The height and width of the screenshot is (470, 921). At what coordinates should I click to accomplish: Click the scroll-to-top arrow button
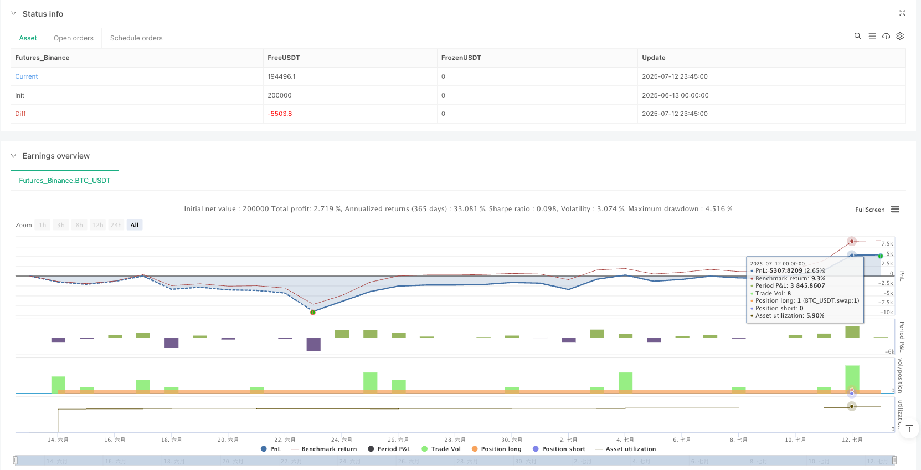(909, 428)
